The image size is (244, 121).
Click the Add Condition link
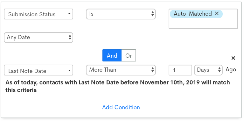coord(121,107)
